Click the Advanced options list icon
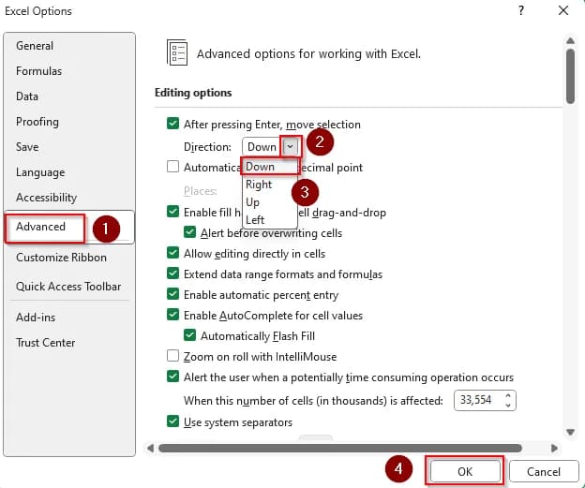Screen dimensions: 585x488 (x=177, y=52)
